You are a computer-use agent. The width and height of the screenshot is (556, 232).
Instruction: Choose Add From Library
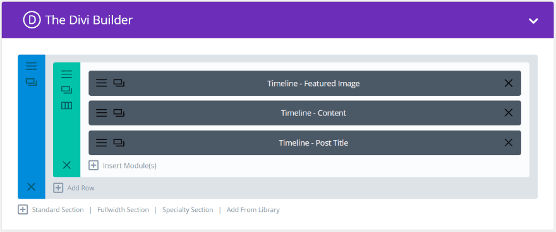[253, 210]
